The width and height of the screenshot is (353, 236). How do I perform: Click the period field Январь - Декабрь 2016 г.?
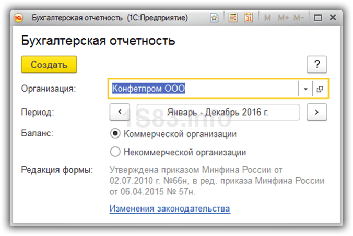(218, 112)
